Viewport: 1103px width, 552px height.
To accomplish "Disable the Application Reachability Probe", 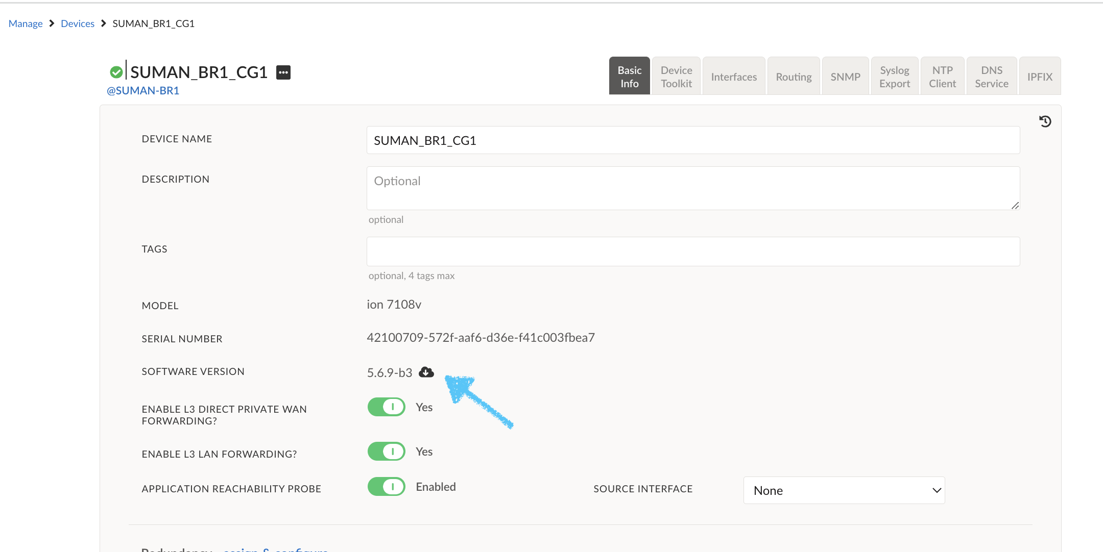I will coord(387,487).
